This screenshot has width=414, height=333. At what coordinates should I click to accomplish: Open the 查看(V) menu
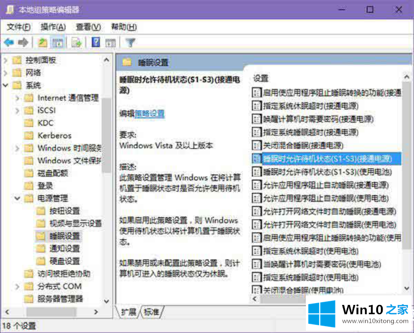pyautogui.click(x=88, y=27)
